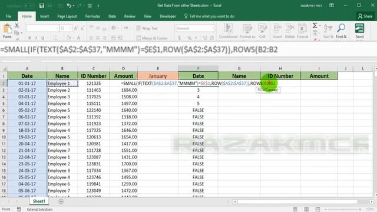The width and height of the screenshot is (377, 212).
Task: Select the Sheet1 tab
Action: [39, 201]
